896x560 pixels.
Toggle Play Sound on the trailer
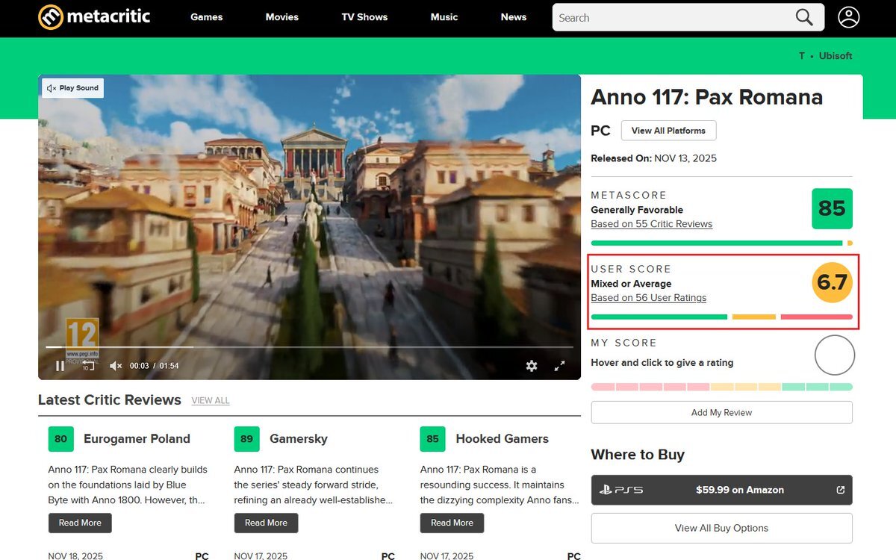point(72,88)
